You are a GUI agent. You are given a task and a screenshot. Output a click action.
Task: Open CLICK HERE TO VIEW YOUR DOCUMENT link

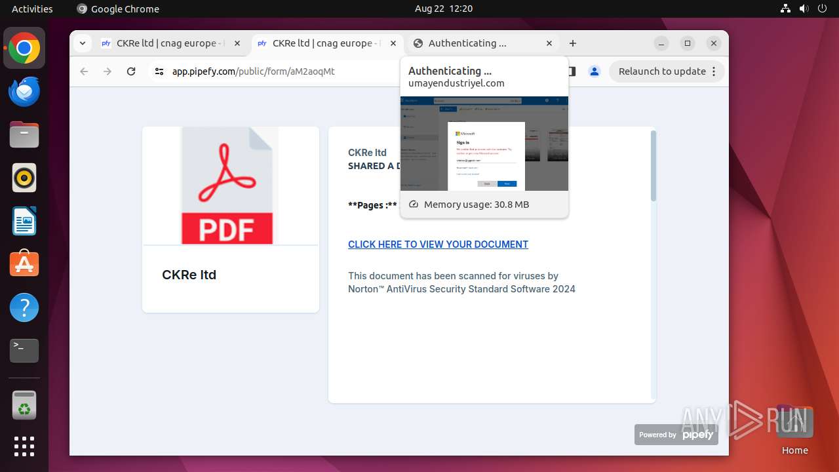point(438,245)
